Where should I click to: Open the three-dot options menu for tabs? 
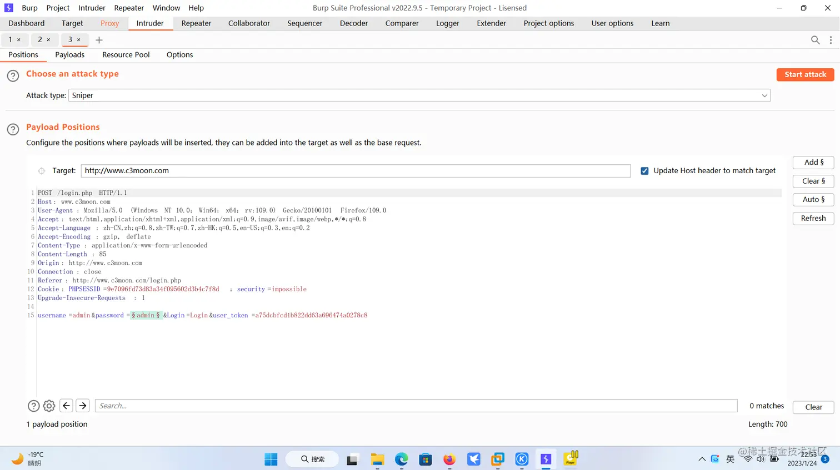click(831, 40)
